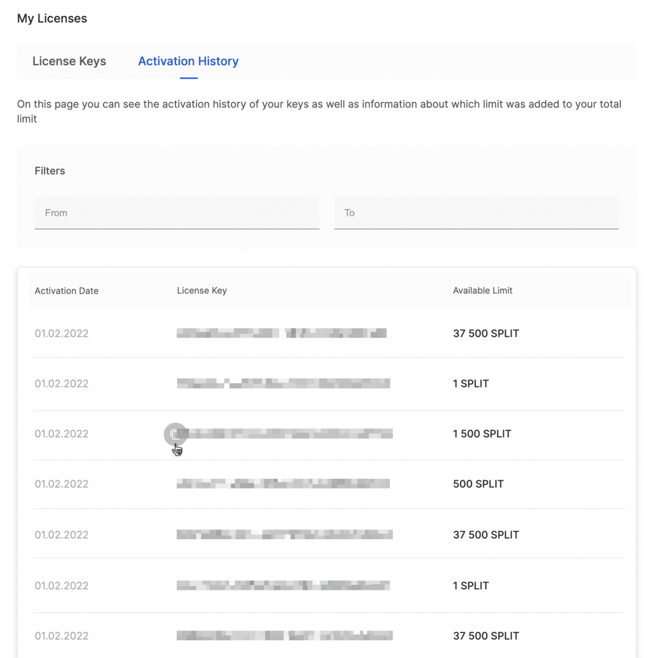Image resolution: width=647 pixels, height=658 pixels.
Task: Select the Activation History tab
Action: coord(188,61)
